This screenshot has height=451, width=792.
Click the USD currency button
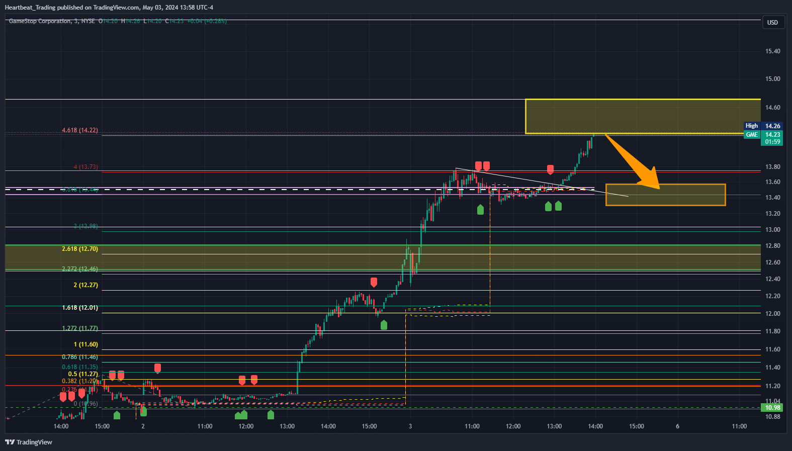(772, 22)
